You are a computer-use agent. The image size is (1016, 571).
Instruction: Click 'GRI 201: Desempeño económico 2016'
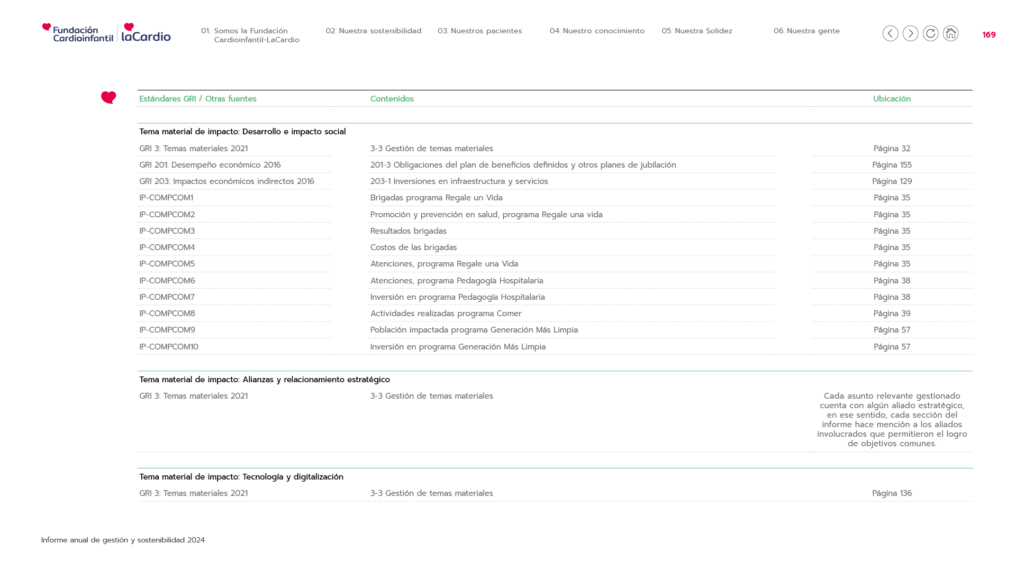pos(210,165)
